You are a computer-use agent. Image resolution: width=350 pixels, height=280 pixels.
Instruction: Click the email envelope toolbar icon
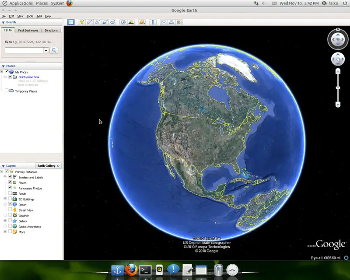(164, 22)
